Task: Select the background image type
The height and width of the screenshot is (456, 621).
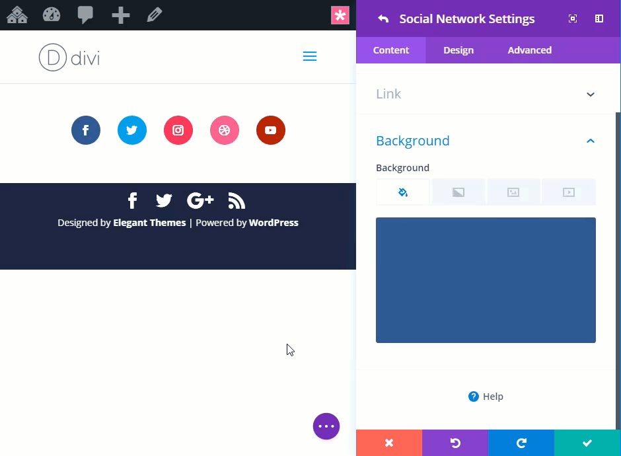Action: [x=513, y=192]
